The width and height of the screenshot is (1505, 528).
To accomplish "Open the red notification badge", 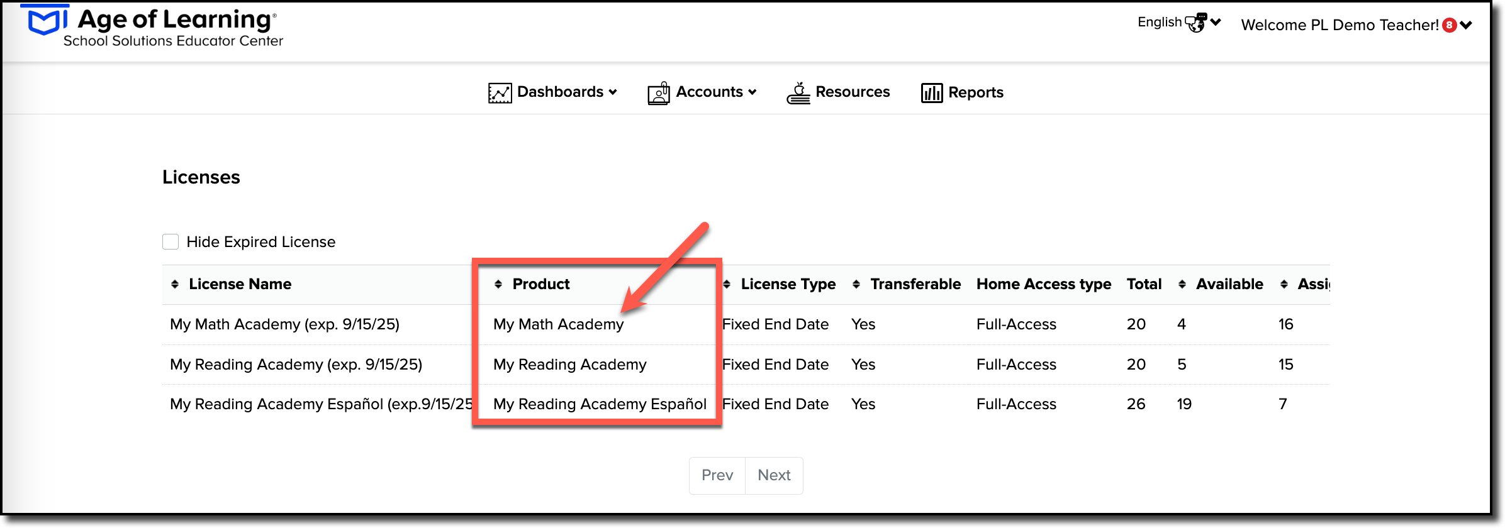I will [x=1450, y=25].
